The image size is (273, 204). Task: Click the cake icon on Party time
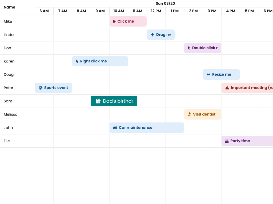point(227,141)
